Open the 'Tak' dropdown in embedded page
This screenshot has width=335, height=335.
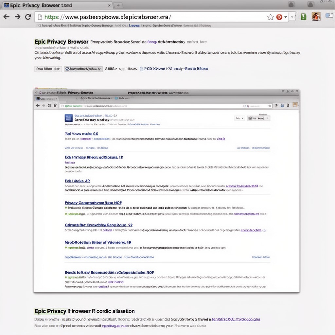pyautogui.click(x=239, y=118)
